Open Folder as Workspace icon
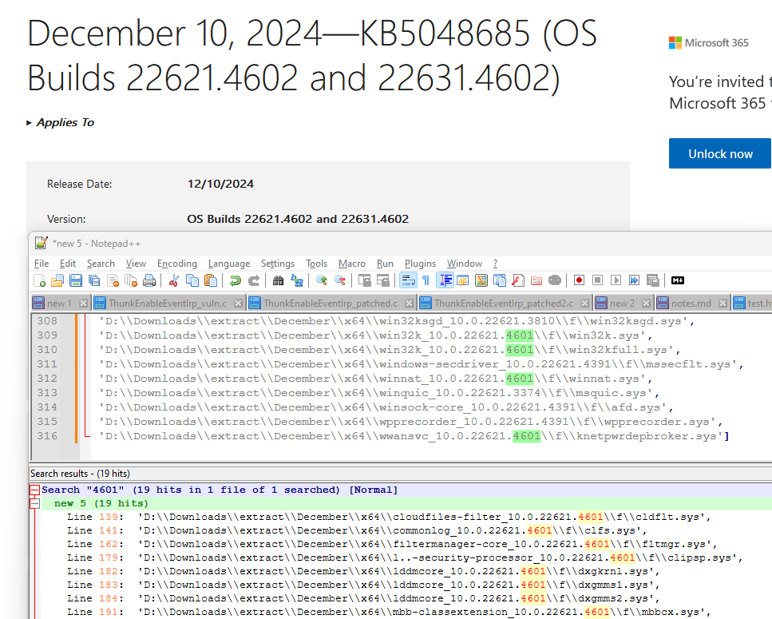 (x=536, y=280)
